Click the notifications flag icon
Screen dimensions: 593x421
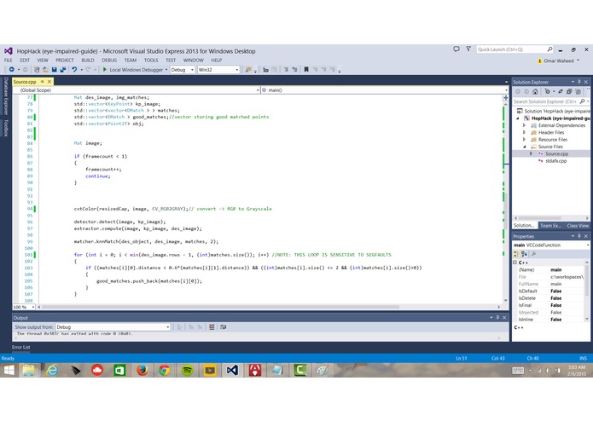468,49
